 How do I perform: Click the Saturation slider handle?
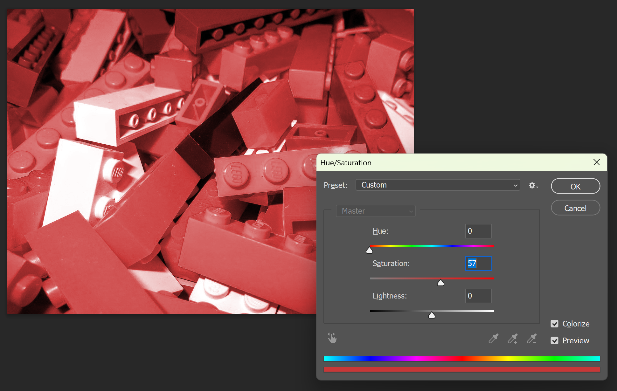coord(440,283)
